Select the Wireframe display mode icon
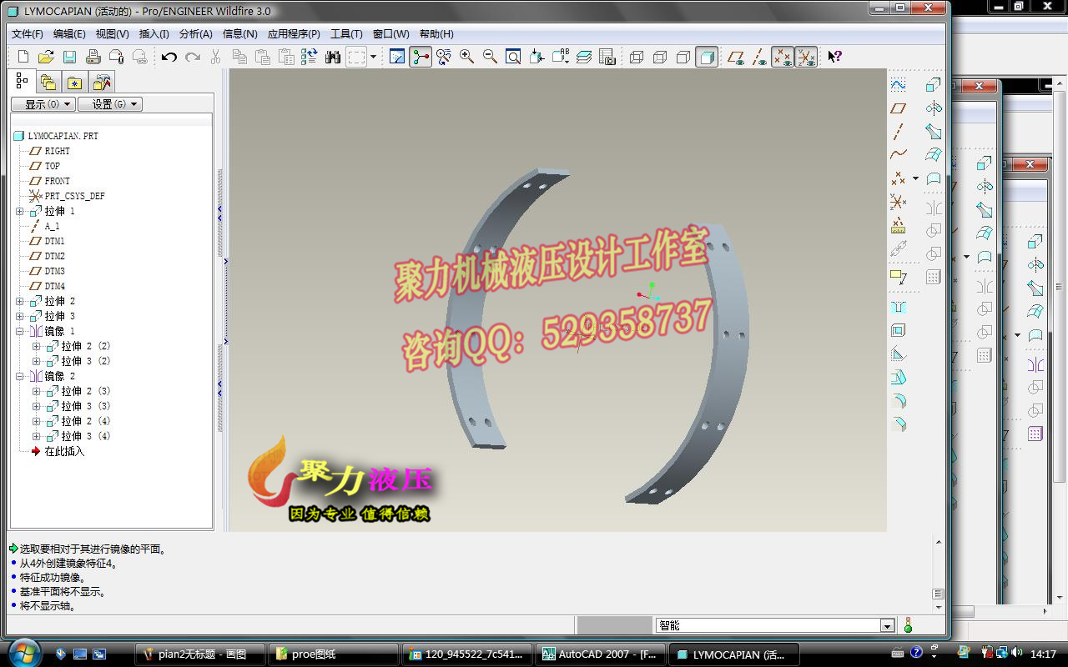1068x667 pixels. click(x=637, y=57)
